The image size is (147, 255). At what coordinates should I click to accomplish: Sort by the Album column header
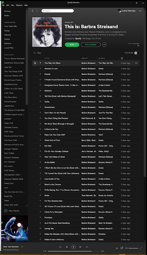[x=102, y=58]
